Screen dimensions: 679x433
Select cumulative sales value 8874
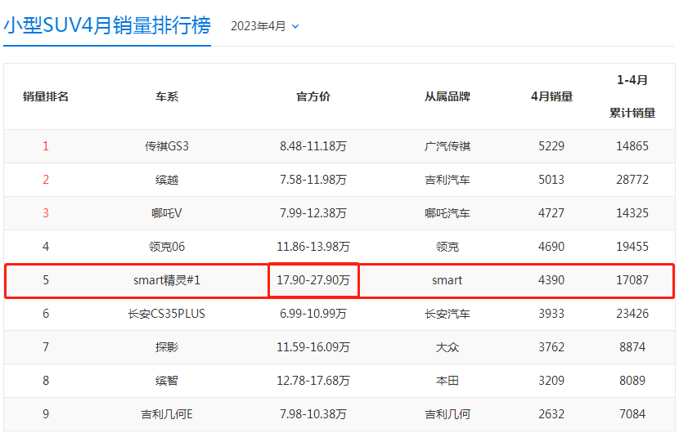(632, 347)
